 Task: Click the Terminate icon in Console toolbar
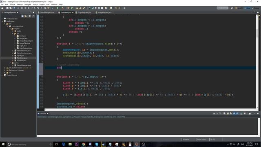pyautogui.click(x=214, y=114)
